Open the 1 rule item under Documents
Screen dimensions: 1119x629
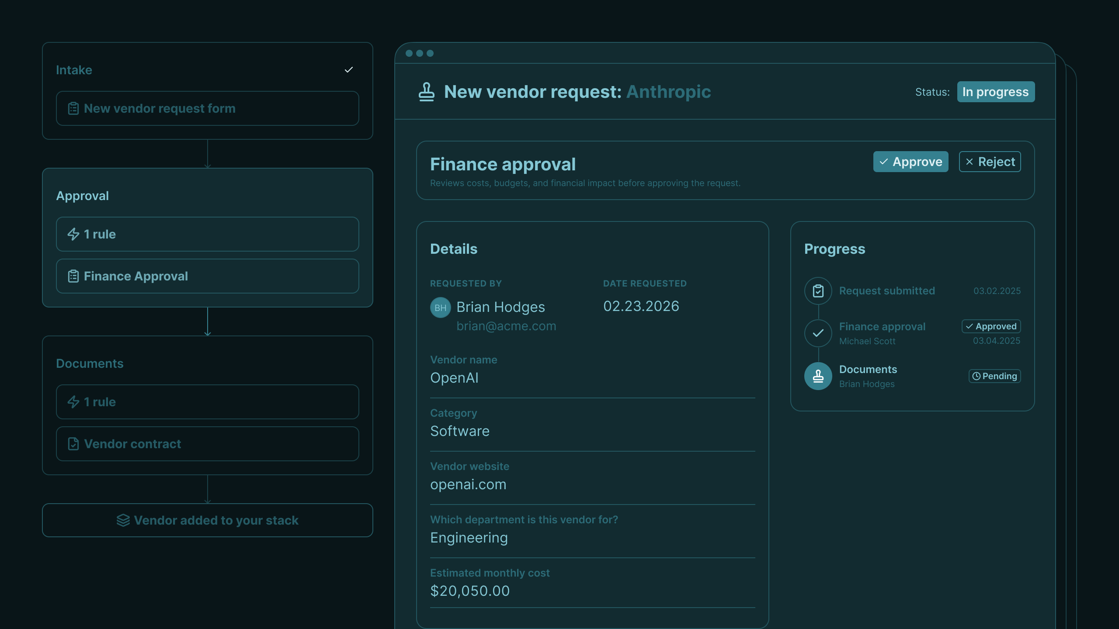pyautogui.click(x=207, y=402)
